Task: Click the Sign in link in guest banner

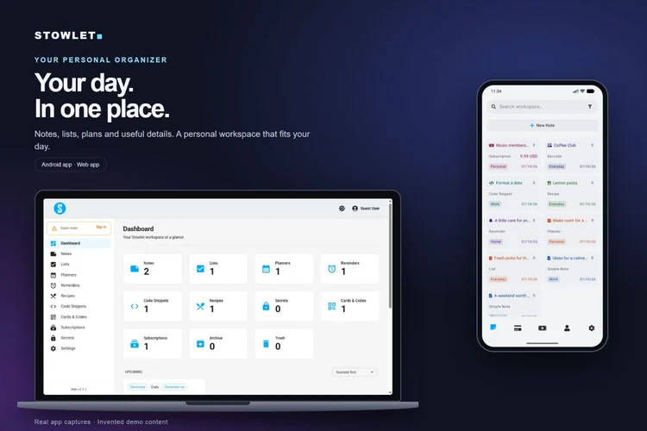Action: pyautogui.click(x=101, y=227)
